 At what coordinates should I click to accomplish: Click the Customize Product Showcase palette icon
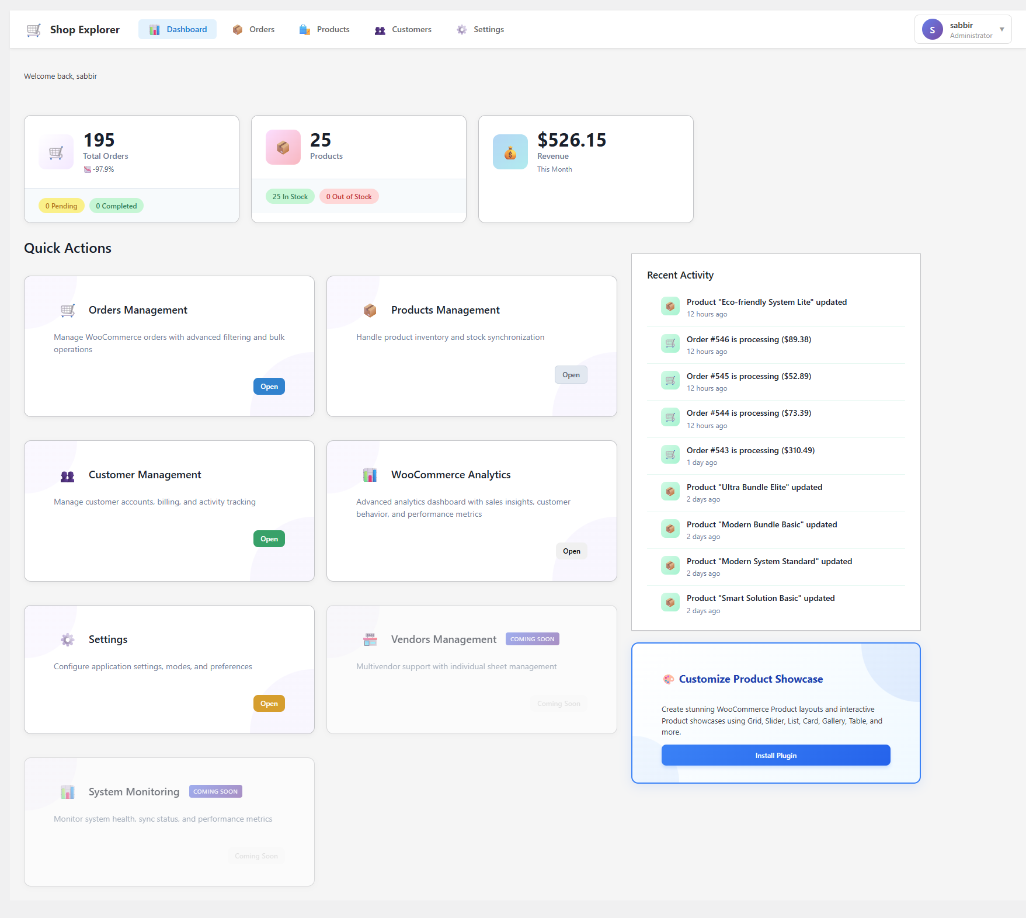click(x=669, y=679)
